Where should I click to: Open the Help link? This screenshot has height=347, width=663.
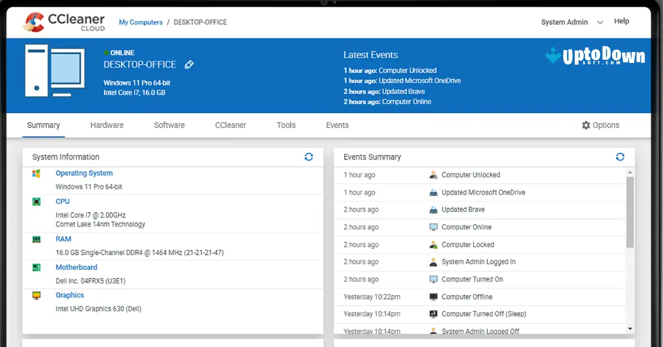622,21
